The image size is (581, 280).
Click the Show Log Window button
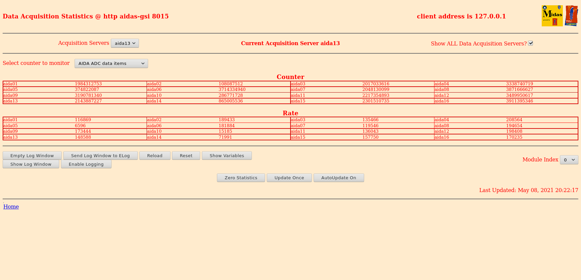31,164
